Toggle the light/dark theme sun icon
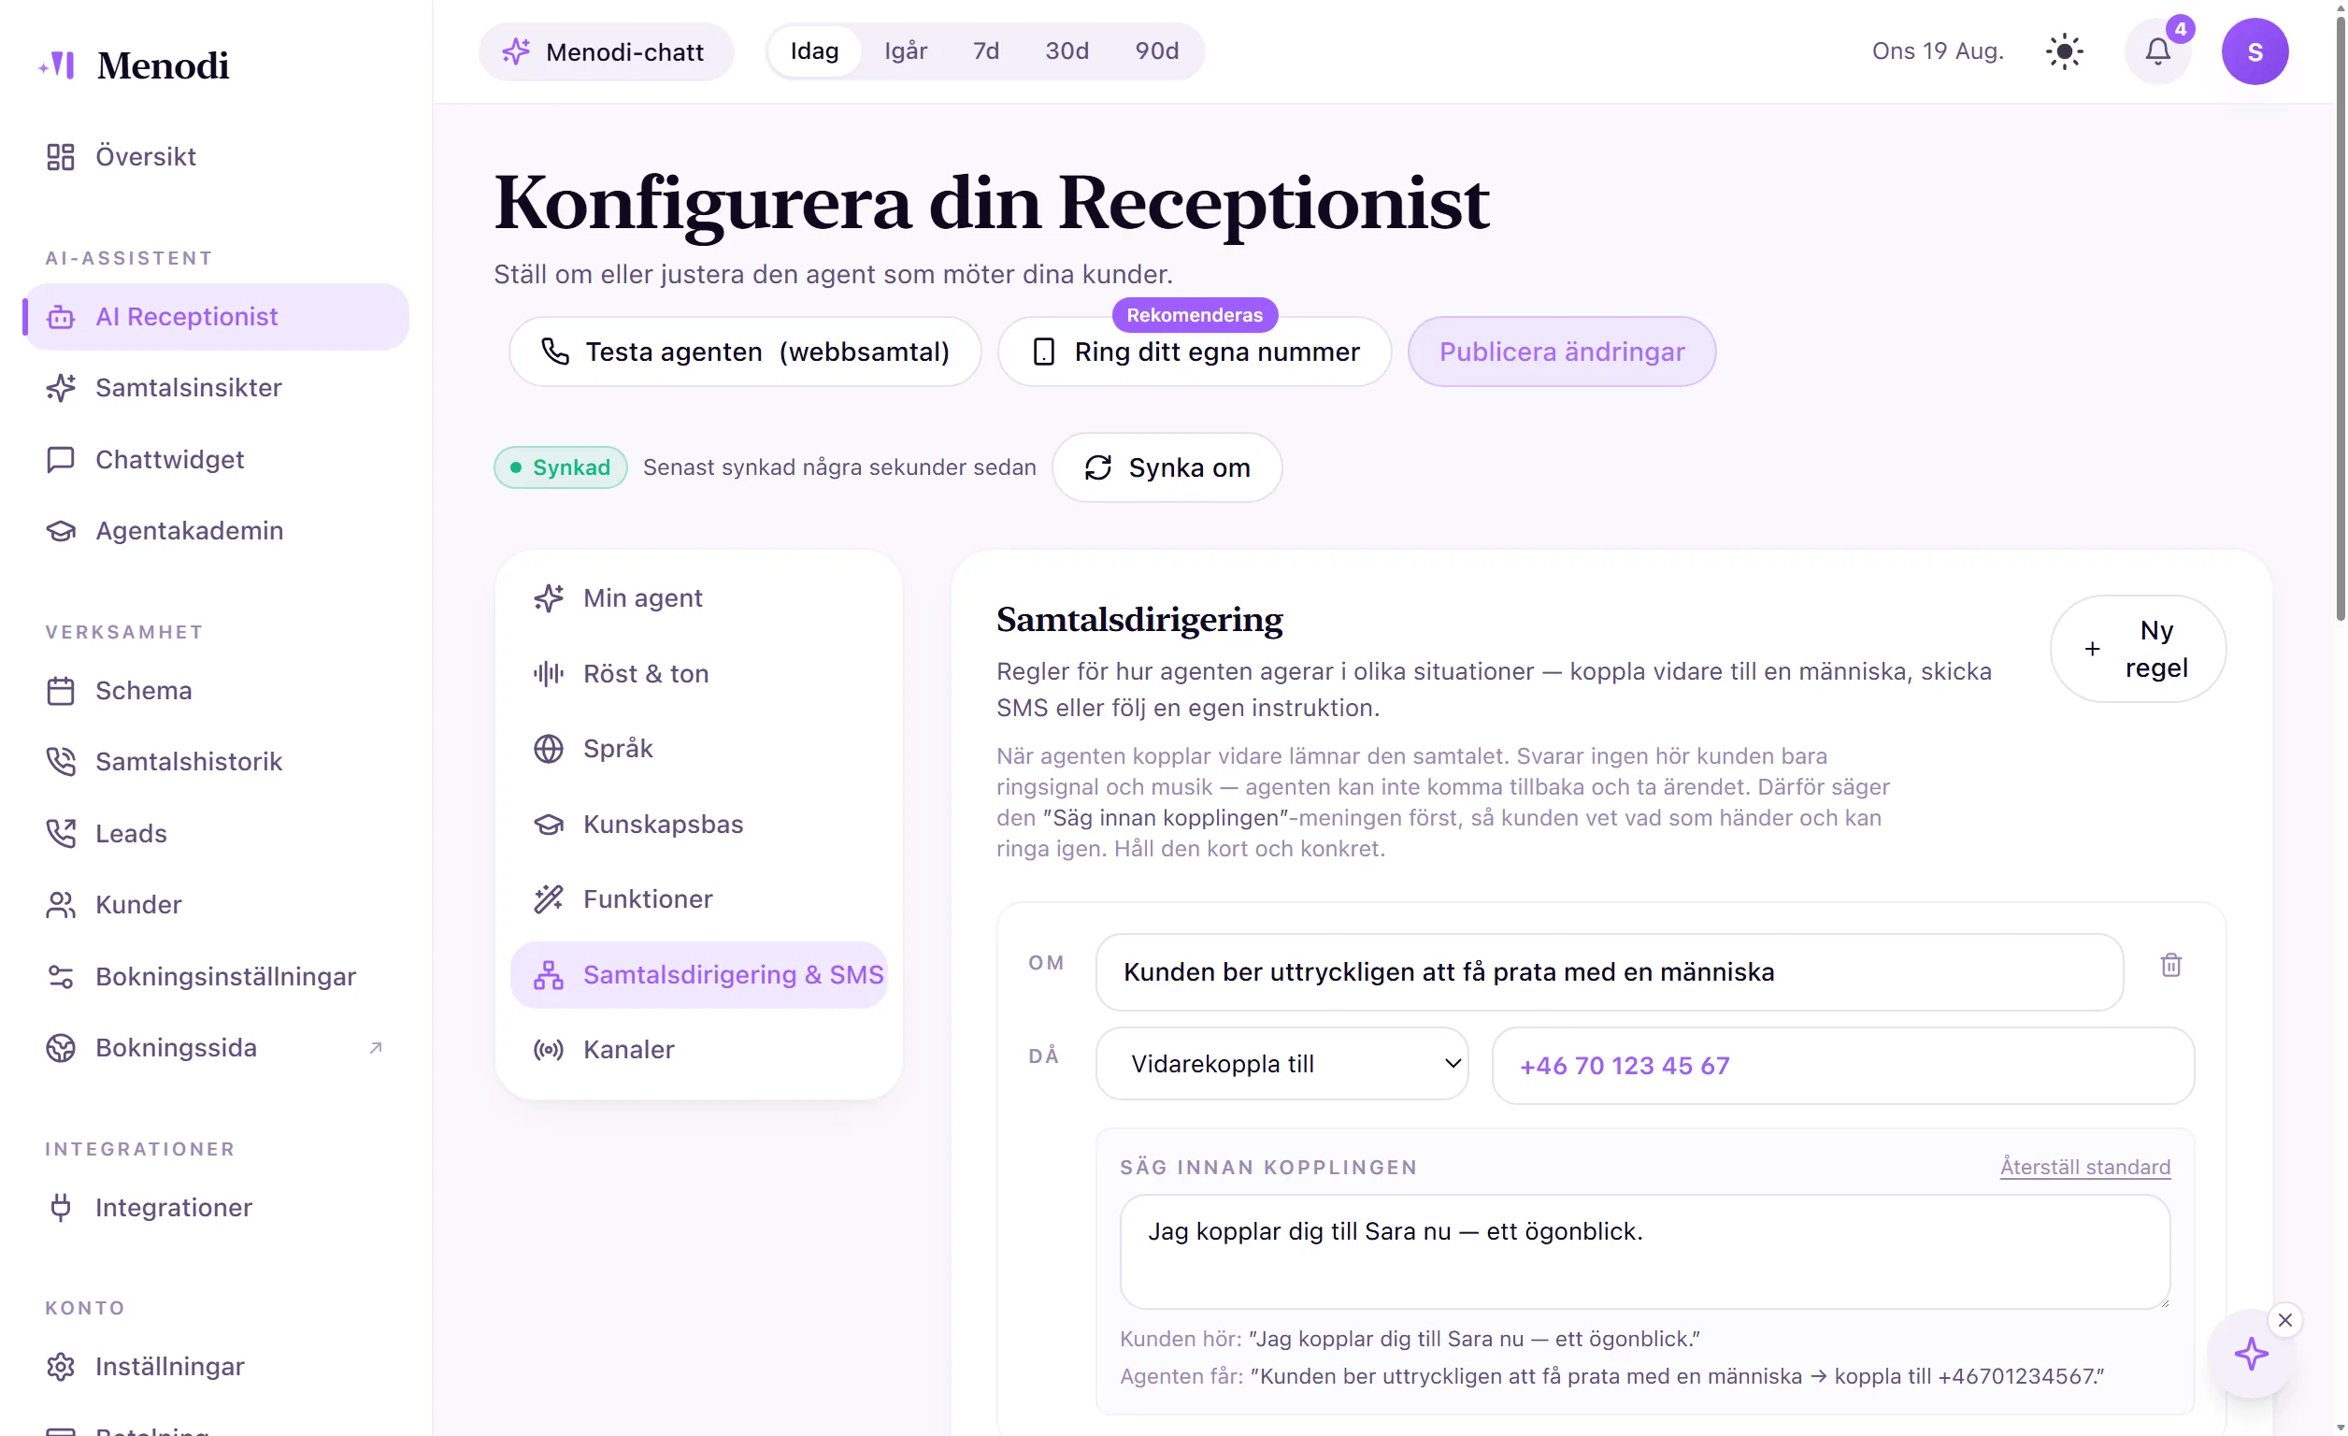 point(2064,51)
